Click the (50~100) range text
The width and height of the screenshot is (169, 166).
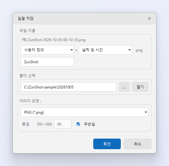44,124
